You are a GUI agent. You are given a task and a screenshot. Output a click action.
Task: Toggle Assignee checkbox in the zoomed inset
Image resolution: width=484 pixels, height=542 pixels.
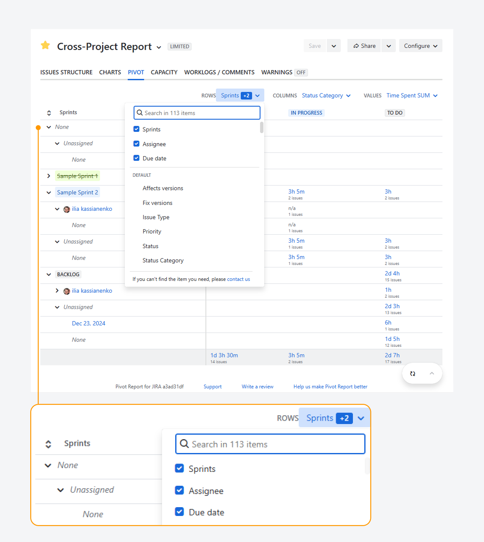[x=179, y=490]
